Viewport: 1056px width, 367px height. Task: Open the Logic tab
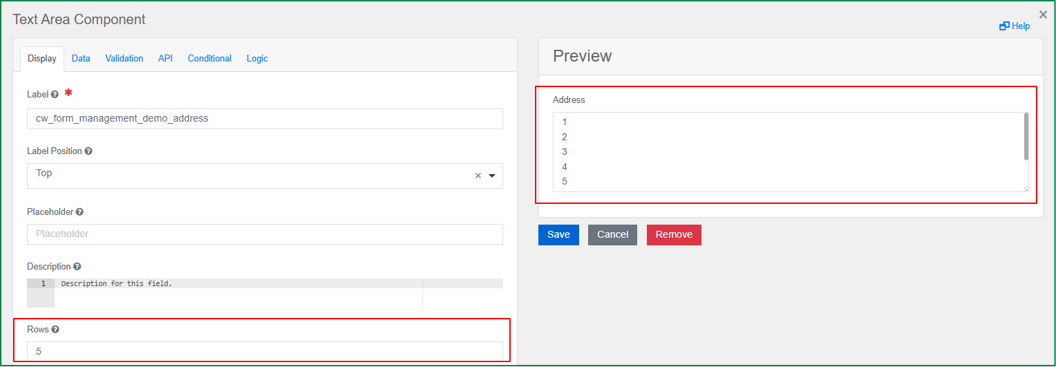pyautogui.click(x=257, y=59)
